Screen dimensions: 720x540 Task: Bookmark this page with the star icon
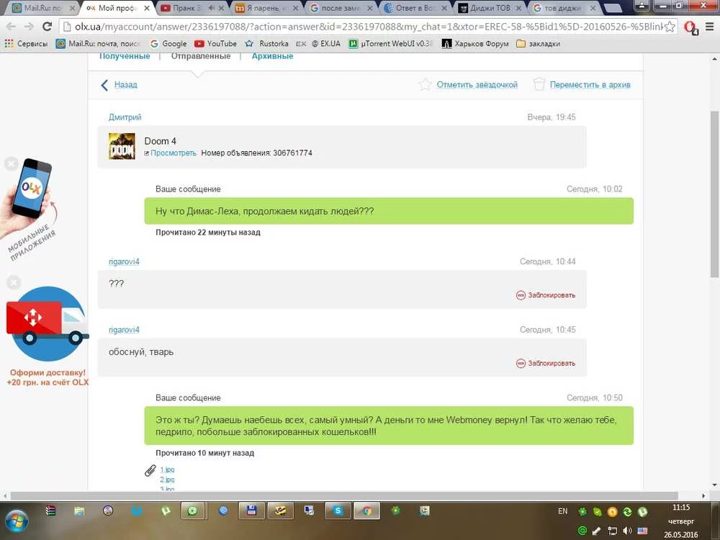click(x=670, y=27)
